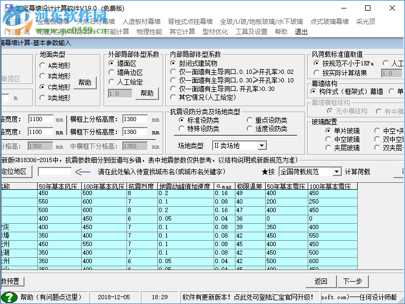
Task: Click 帮助 button under external coefficient
Action: 147,93
